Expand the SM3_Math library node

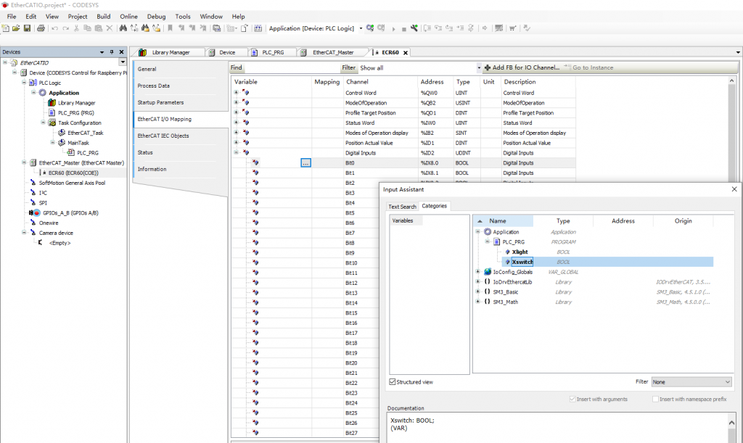477,302
